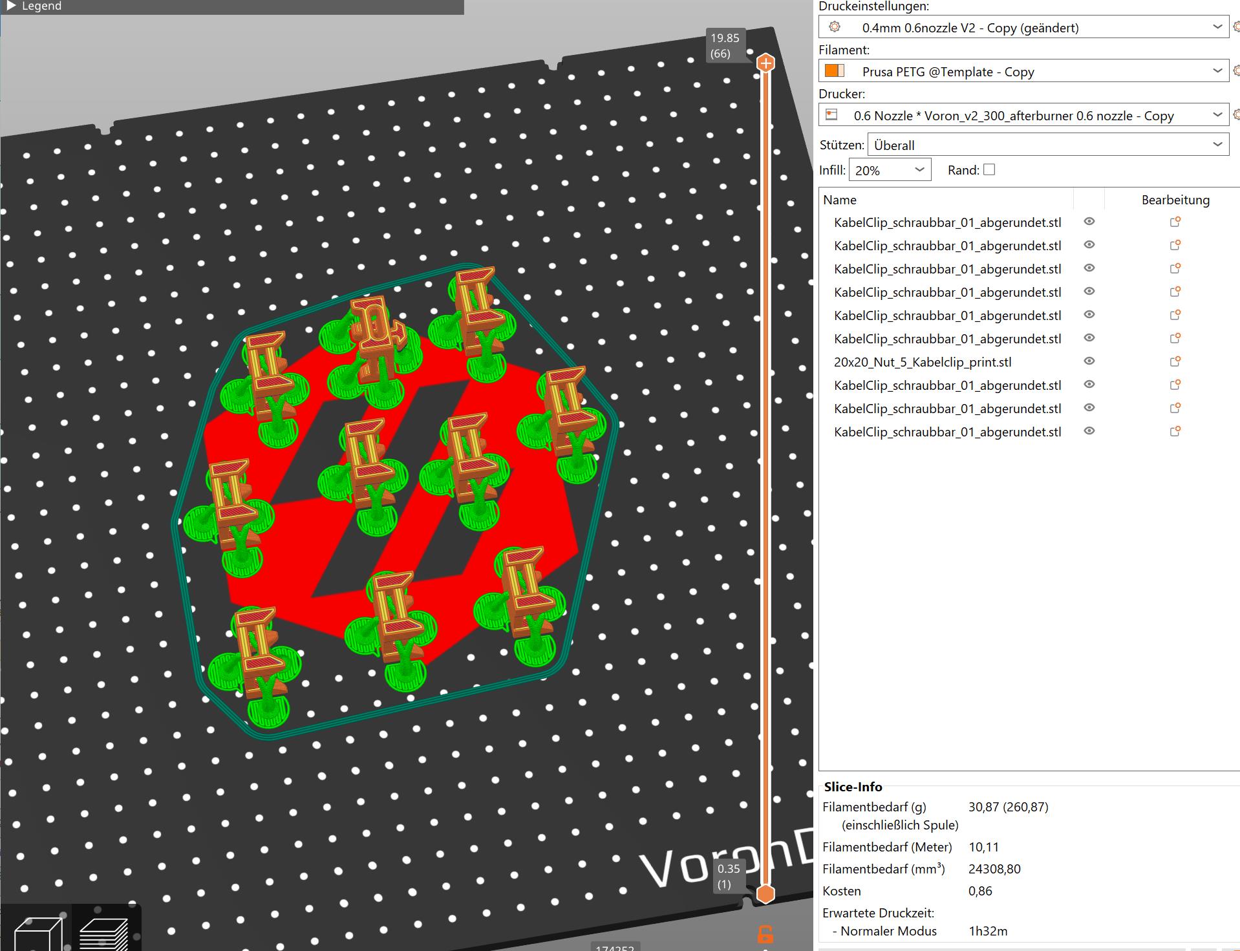
Task: Click the Bearbeitung column header
Action: pos(1175,200)
